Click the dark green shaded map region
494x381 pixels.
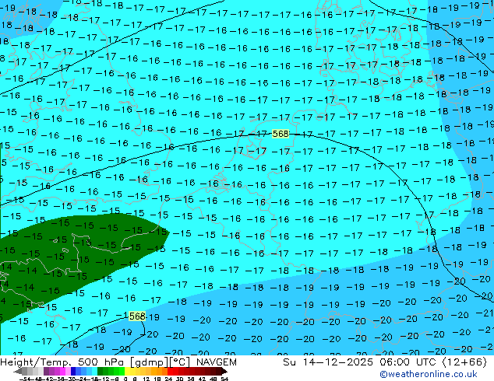click(x=62, y=249)
